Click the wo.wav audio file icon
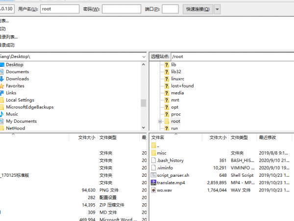This screenshot has height=221, width=294. (153, 190)
